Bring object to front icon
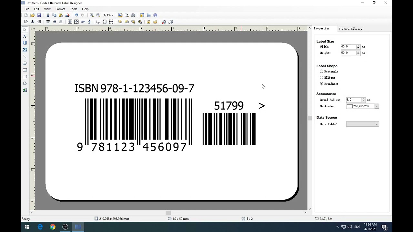Viewport: 413px width, 232px height. pyautogui.click(x=120, y=22)
